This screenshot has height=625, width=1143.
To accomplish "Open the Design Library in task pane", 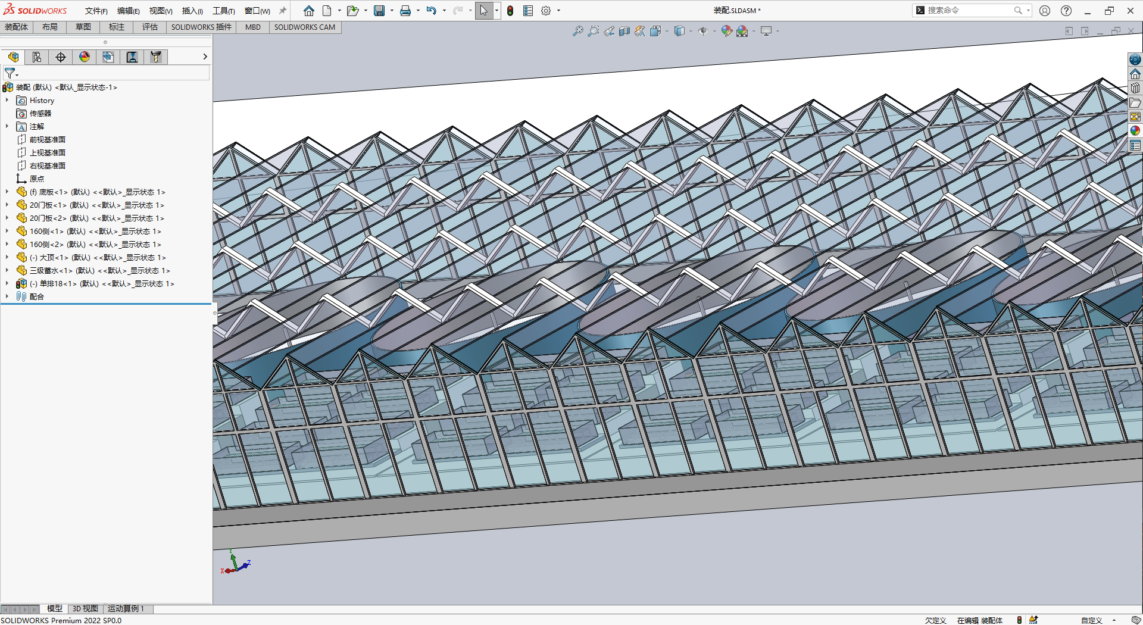I will coord(1135,88).
